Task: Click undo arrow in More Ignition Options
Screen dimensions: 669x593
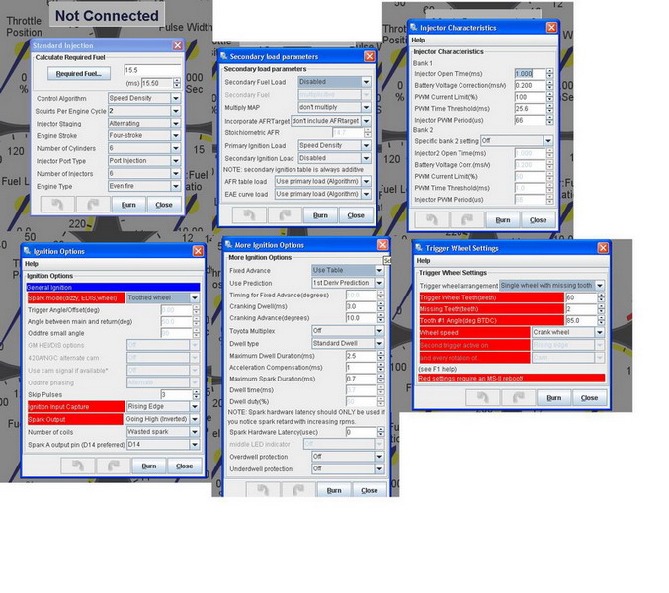Action: 263,490
